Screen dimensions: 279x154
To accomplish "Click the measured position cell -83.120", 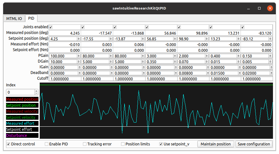I will point(257,33).
